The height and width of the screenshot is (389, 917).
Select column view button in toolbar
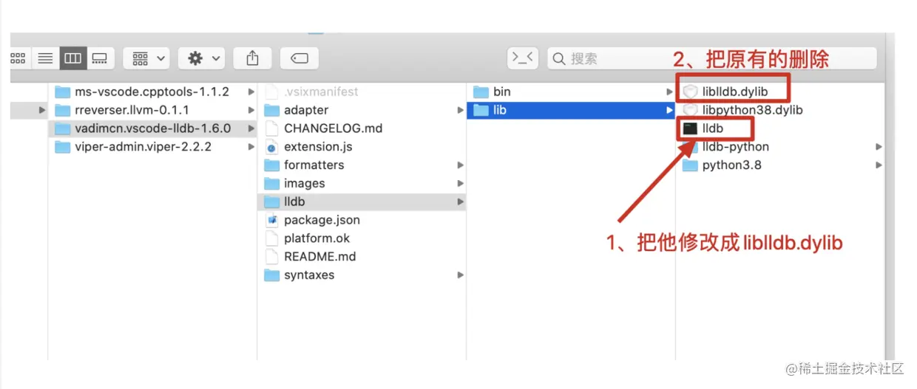(72, 58)
